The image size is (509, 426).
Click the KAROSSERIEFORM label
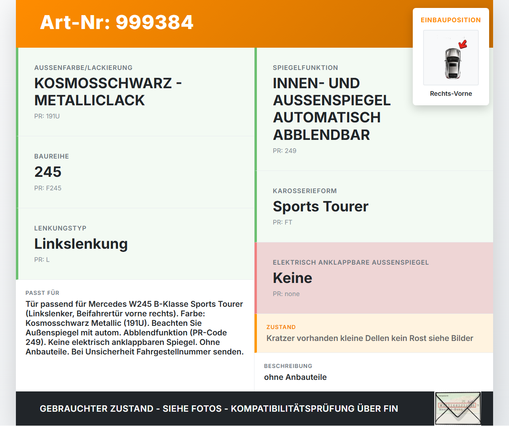coord(305,191)
